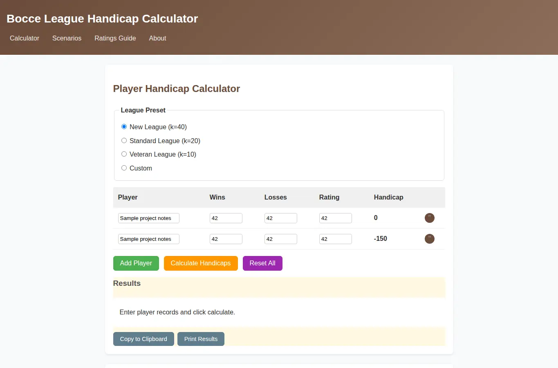The image size is (558, 368).
Task: Click the Player column header
Action: 128,197
